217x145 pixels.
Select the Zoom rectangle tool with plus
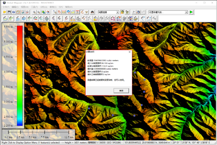[55, 12]
